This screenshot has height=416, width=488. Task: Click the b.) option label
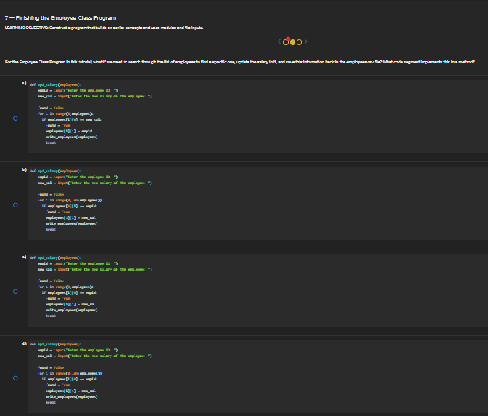(24, 169)
